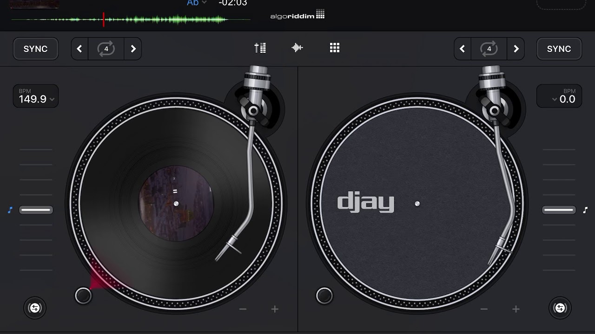The width and height of the screenshot is (595, 334).
Task: Open the mixer EQ panel icon
Action: point(260,48)
